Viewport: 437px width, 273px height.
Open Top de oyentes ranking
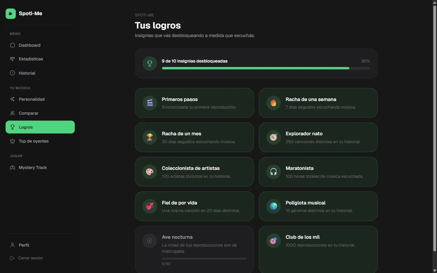point(40,141)
